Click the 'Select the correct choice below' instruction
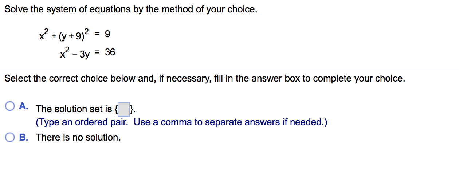459x177 pixels. click(205, 79)
